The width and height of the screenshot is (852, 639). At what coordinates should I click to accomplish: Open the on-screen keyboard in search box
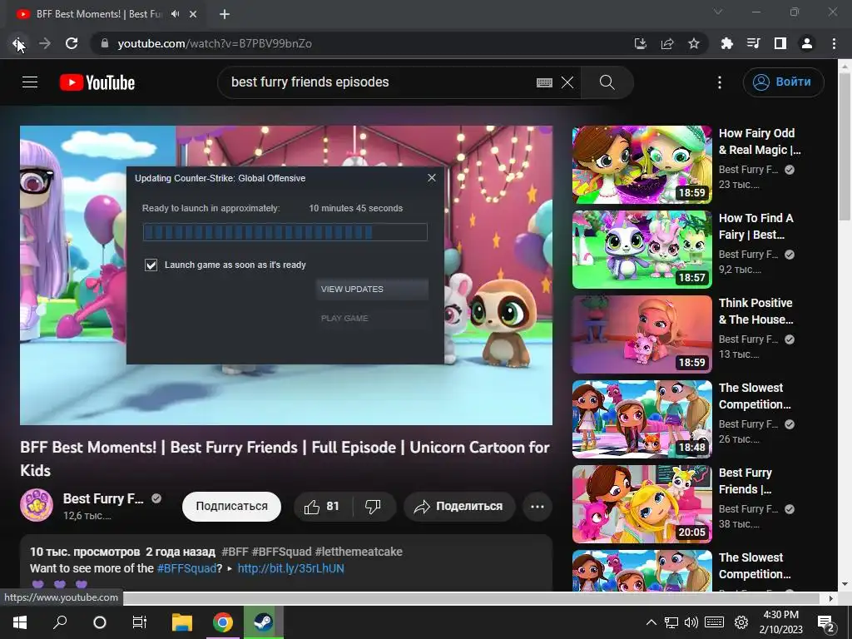pos(544,82)
